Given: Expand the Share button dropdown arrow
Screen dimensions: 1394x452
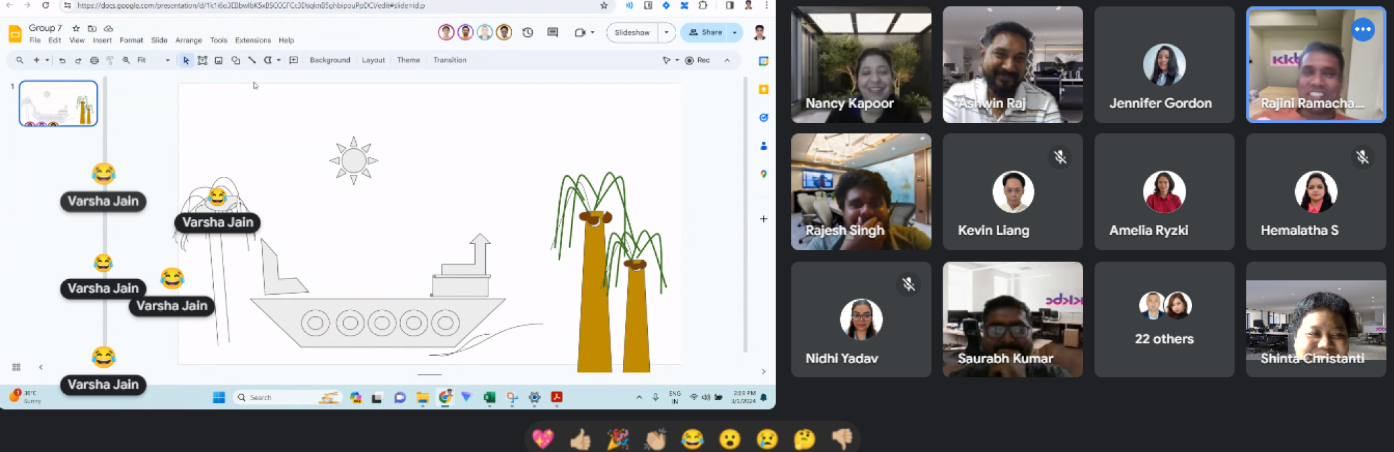Looking at the screenshot, I should pyautogui.click(x=735, y=32).
